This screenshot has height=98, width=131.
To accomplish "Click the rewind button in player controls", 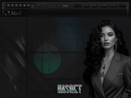I will click(13, 6).
